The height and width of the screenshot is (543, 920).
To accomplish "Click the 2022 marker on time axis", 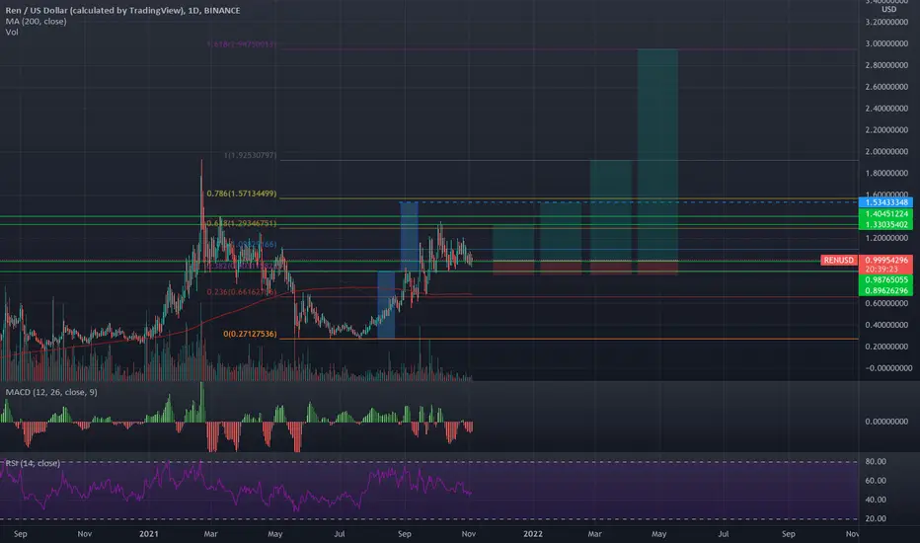I will tap(533, 533).
